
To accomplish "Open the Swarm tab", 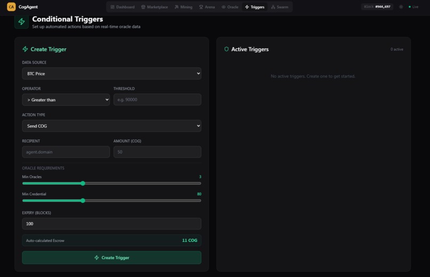I will coord(280,7).
